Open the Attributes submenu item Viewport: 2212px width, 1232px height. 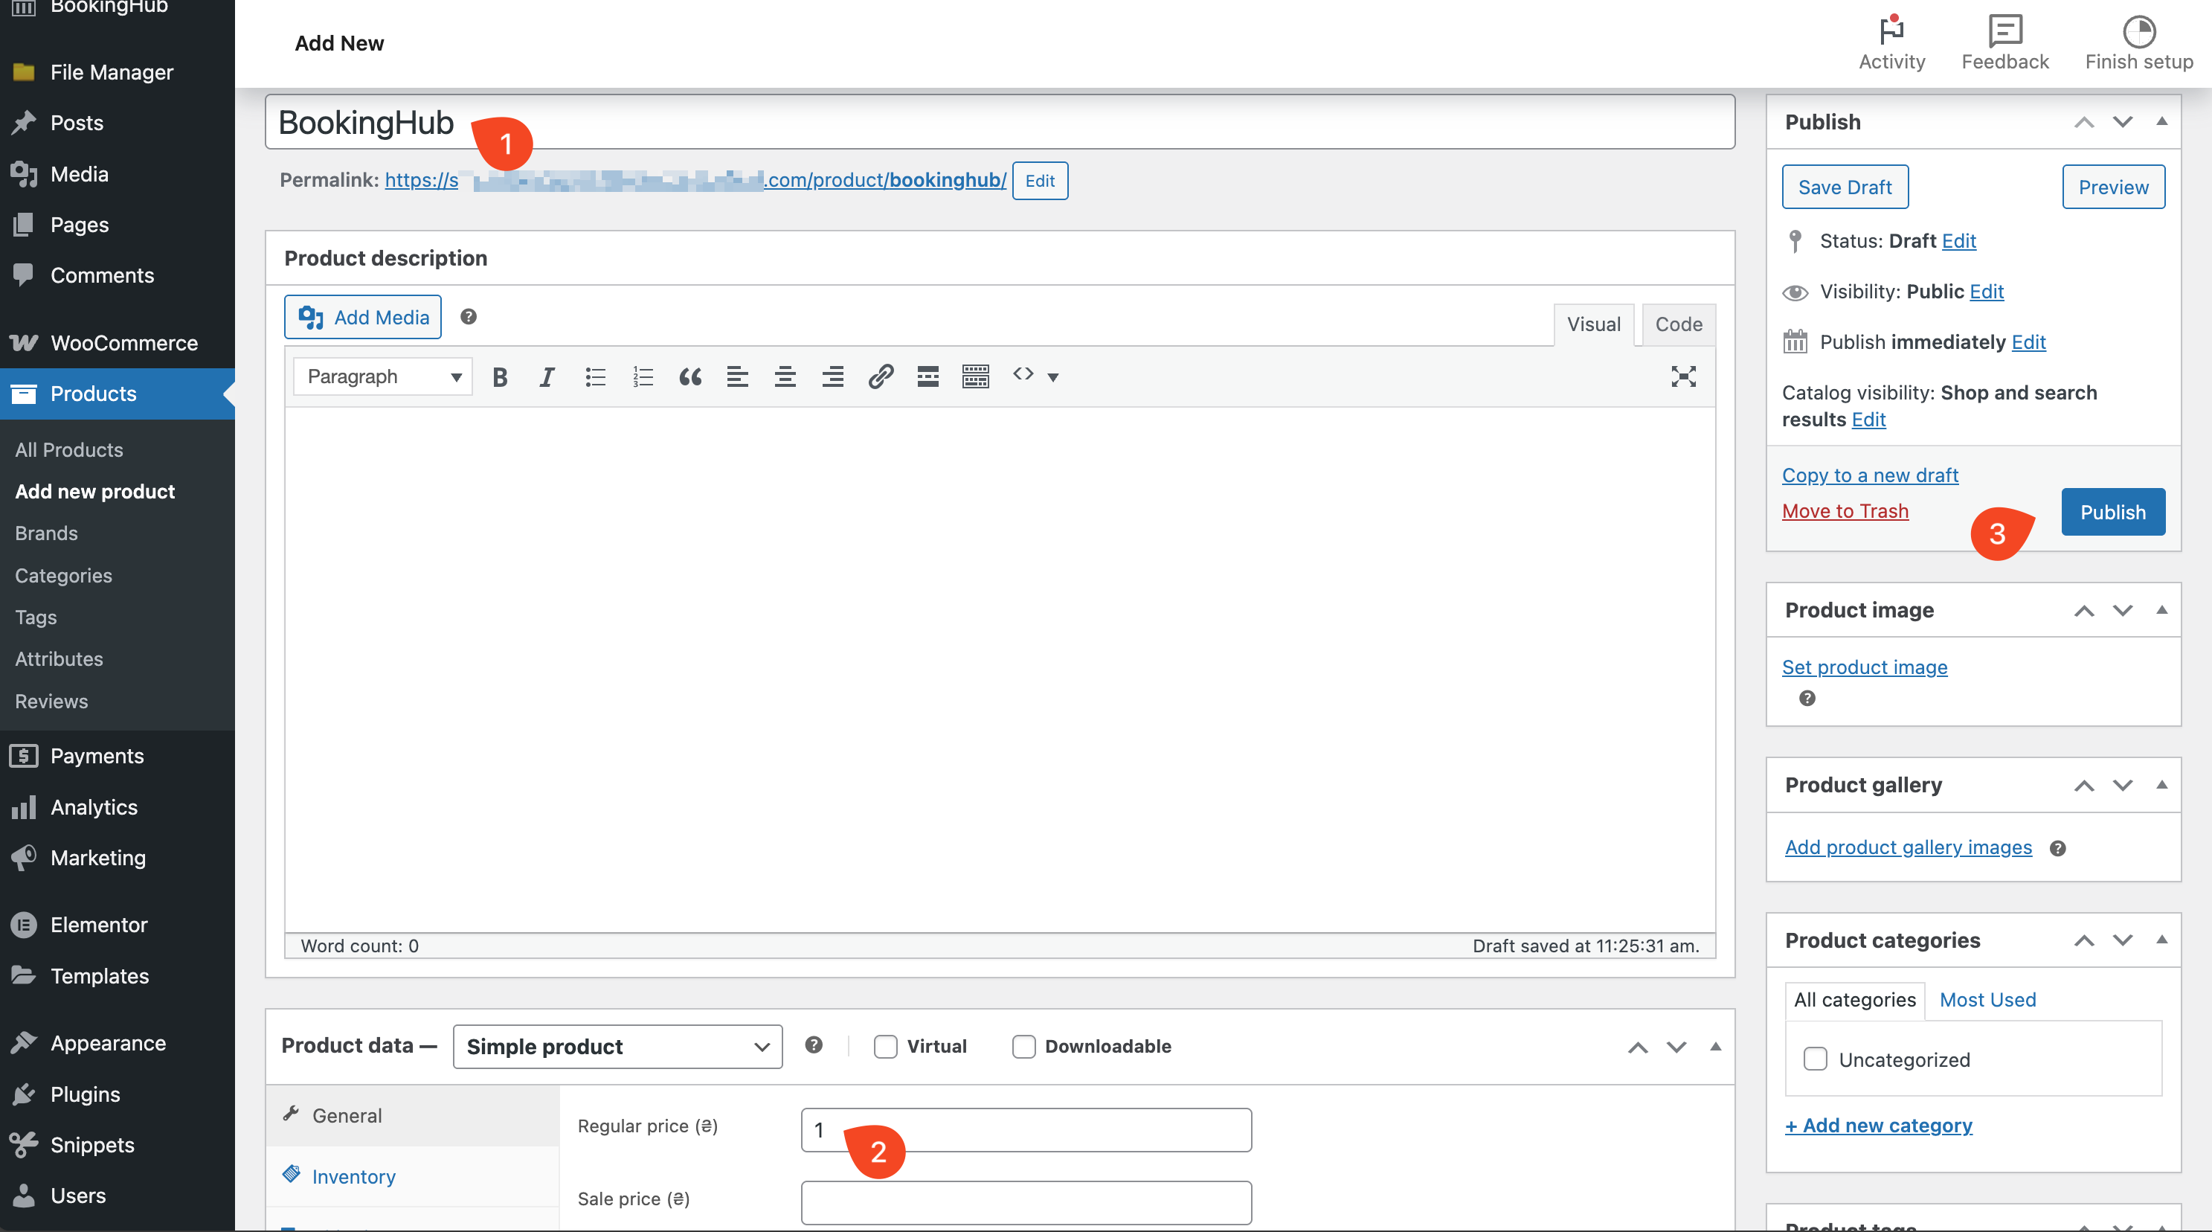60,659
